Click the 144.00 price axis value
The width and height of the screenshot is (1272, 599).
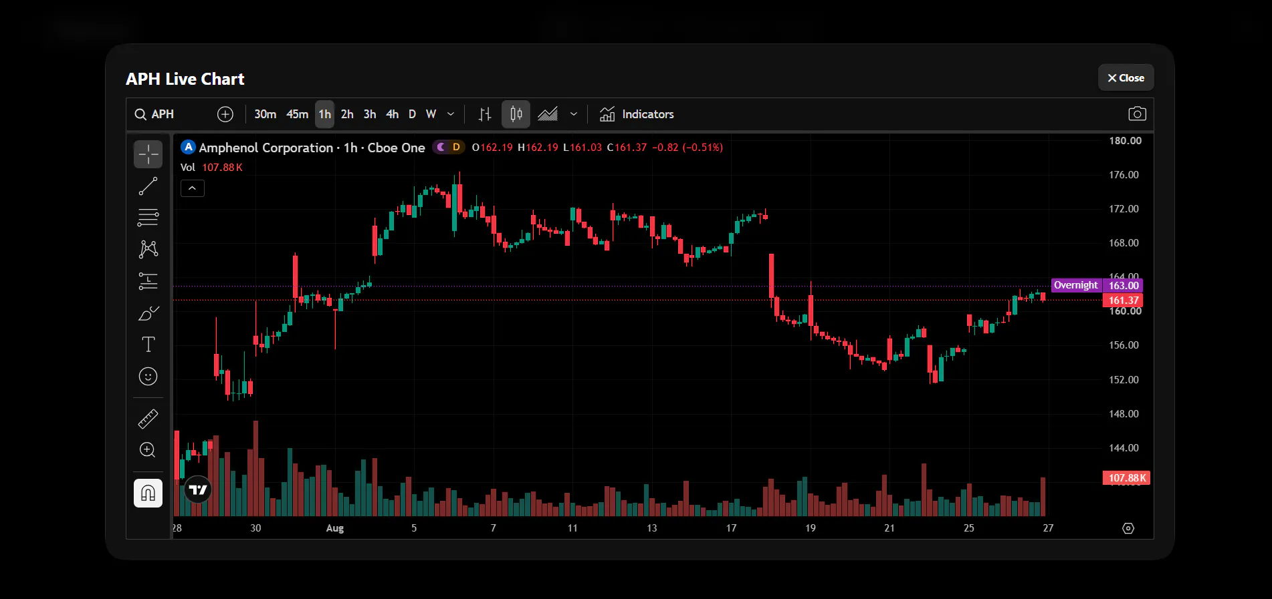[x=1124, y=448]
